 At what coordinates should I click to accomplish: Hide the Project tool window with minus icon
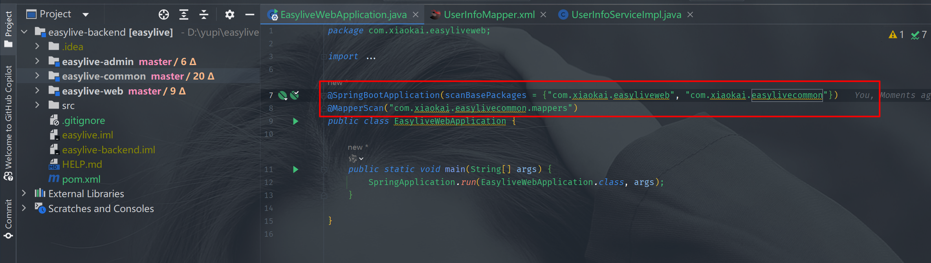(250, 15)
